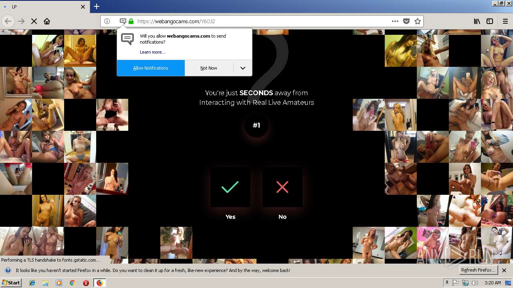The image size is (513, 288).
Task: Click the info question icon in notification bar
Action: pos(8,270)
